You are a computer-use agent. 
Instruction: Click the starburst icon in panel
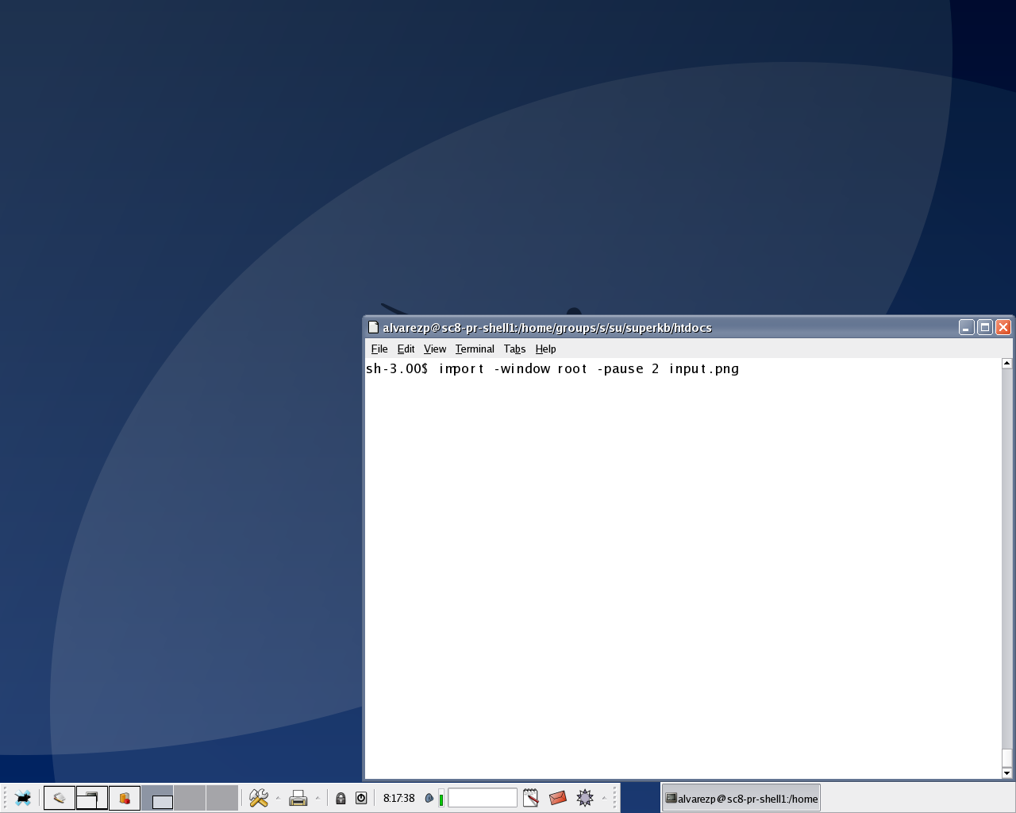click(585, 798)
